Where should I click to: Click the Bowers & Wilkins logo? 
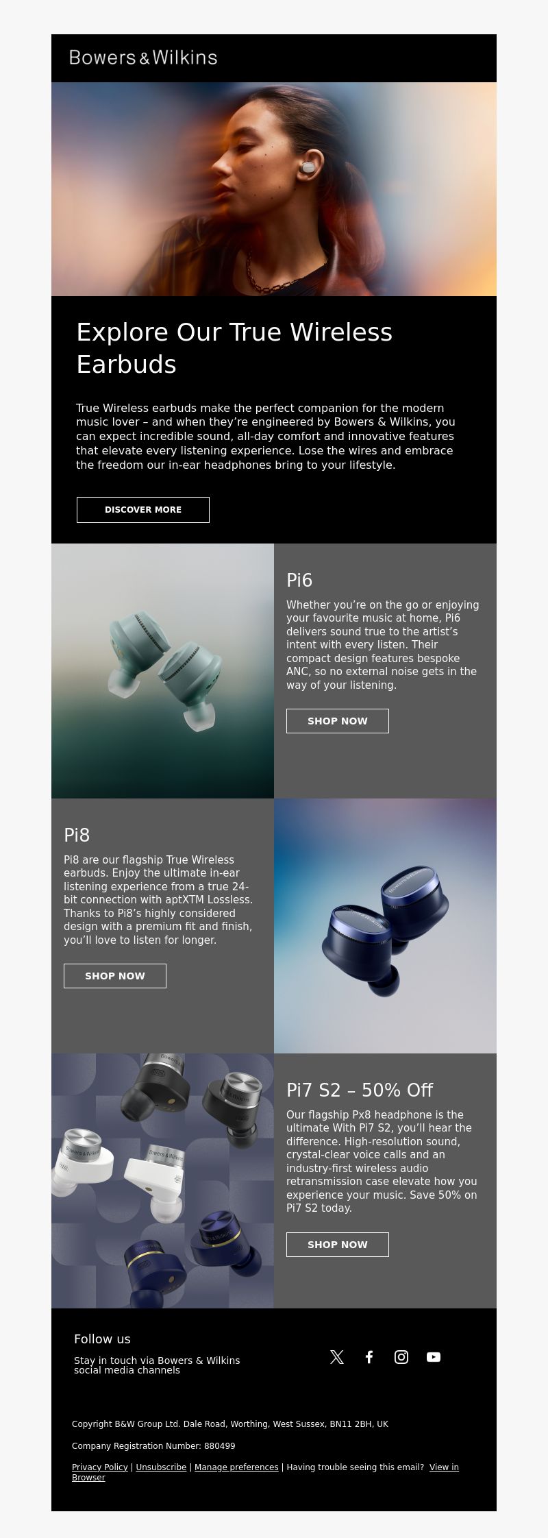143,58
